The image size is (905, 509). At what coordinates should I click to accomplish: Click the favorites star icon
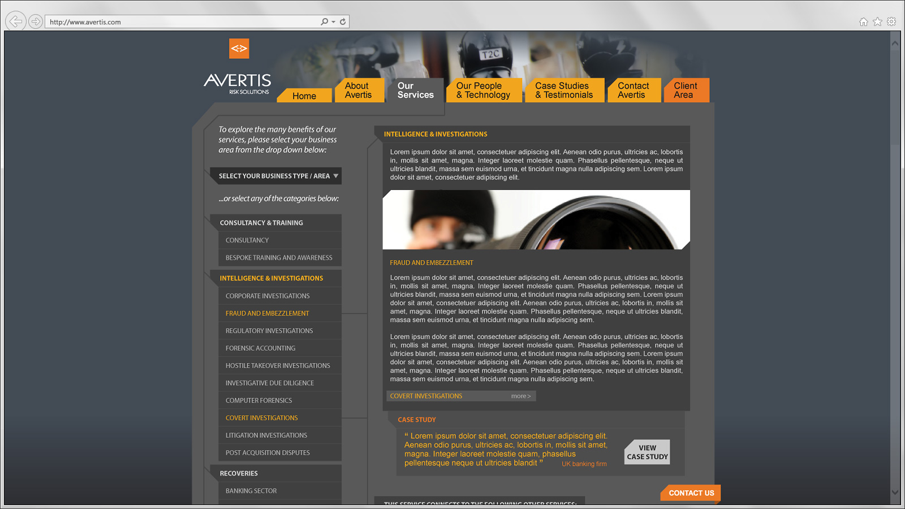877,21
